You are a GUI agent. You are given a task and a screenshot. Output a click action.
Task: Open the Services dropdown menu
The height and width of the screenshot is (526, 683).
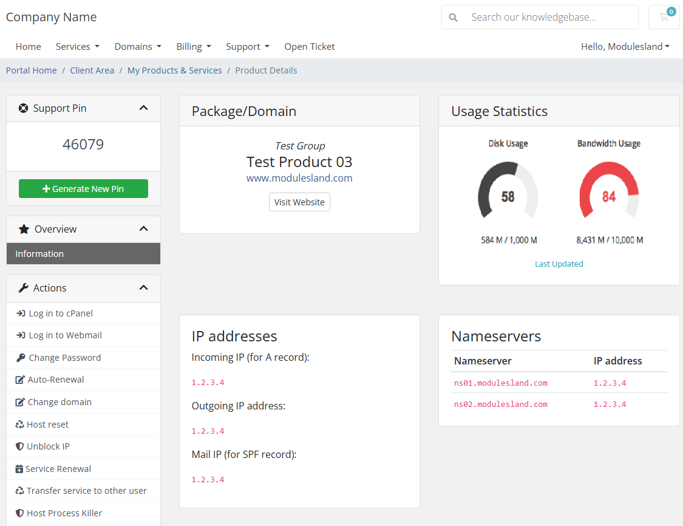(x=78, y=47)
